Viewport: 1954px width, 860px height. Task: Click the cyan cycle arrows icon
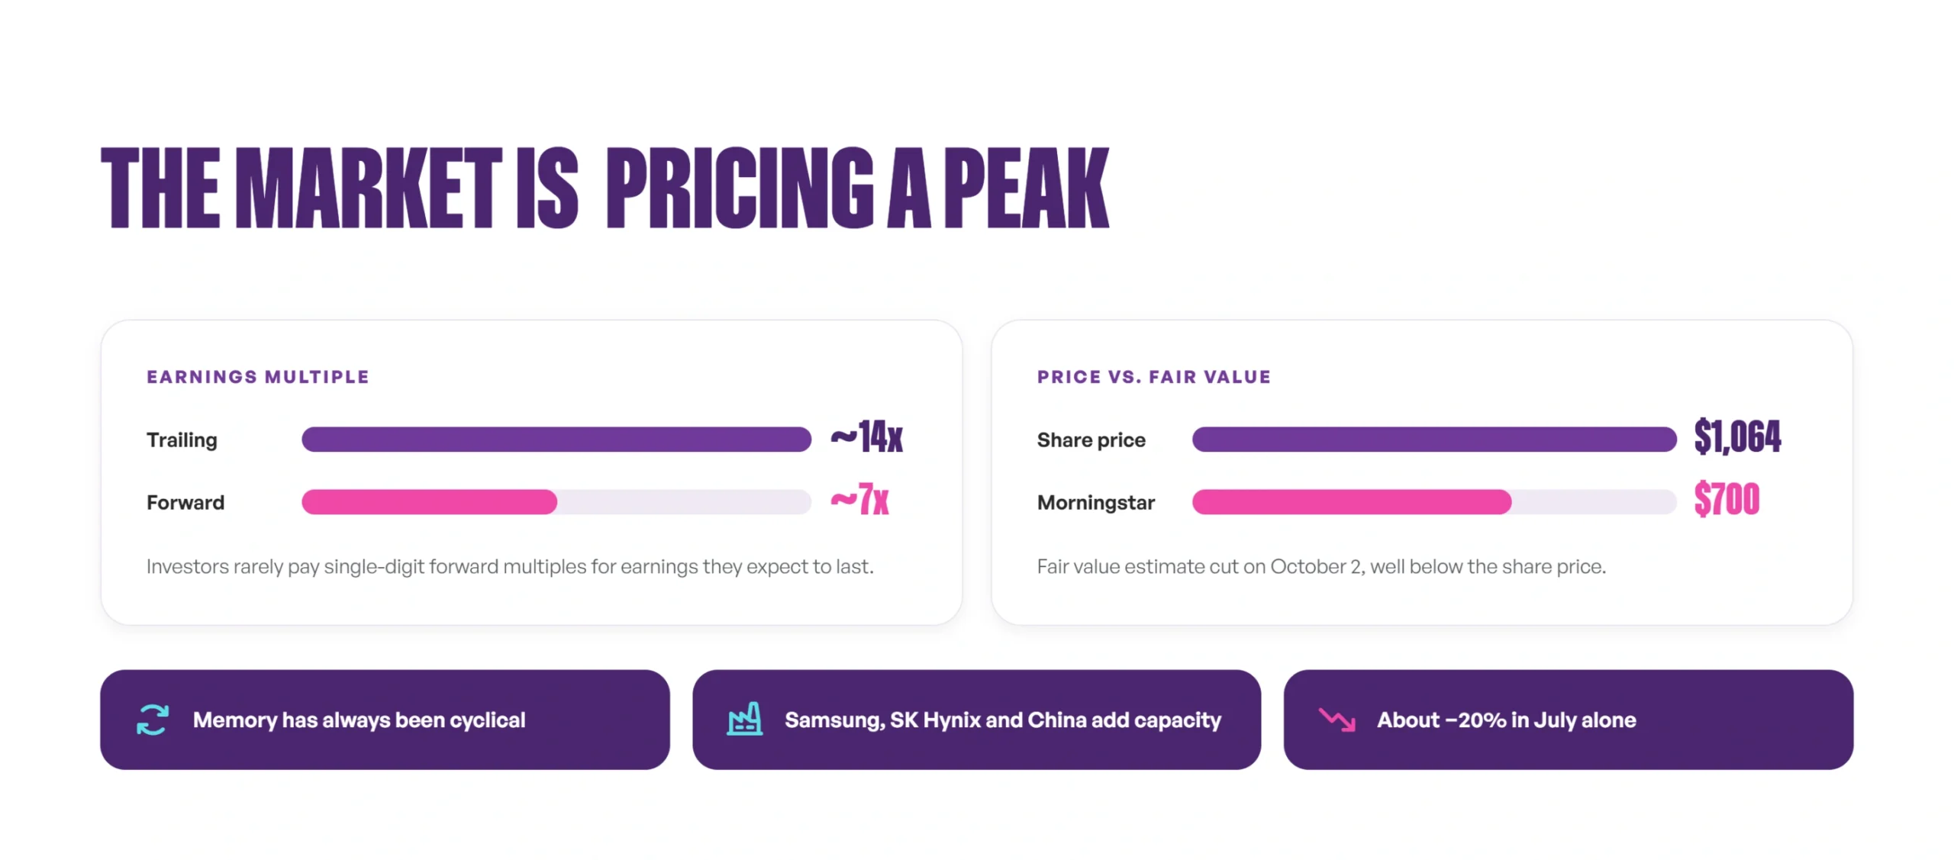[x=153, y=719]
